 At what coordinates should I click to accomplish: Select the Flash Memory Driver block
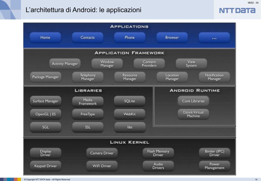158,153
